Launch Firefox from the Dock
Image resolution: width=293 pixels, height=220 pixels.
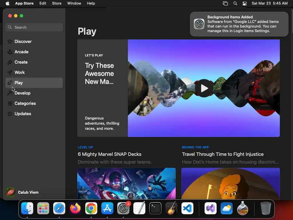click(75, 208)
